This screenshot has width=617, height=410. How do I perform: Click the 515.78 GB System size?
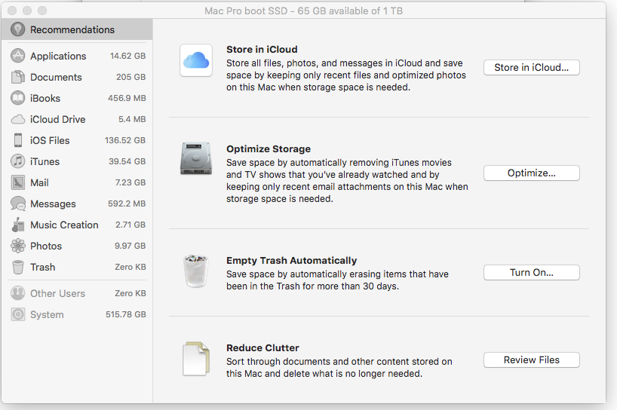point(126,314)
